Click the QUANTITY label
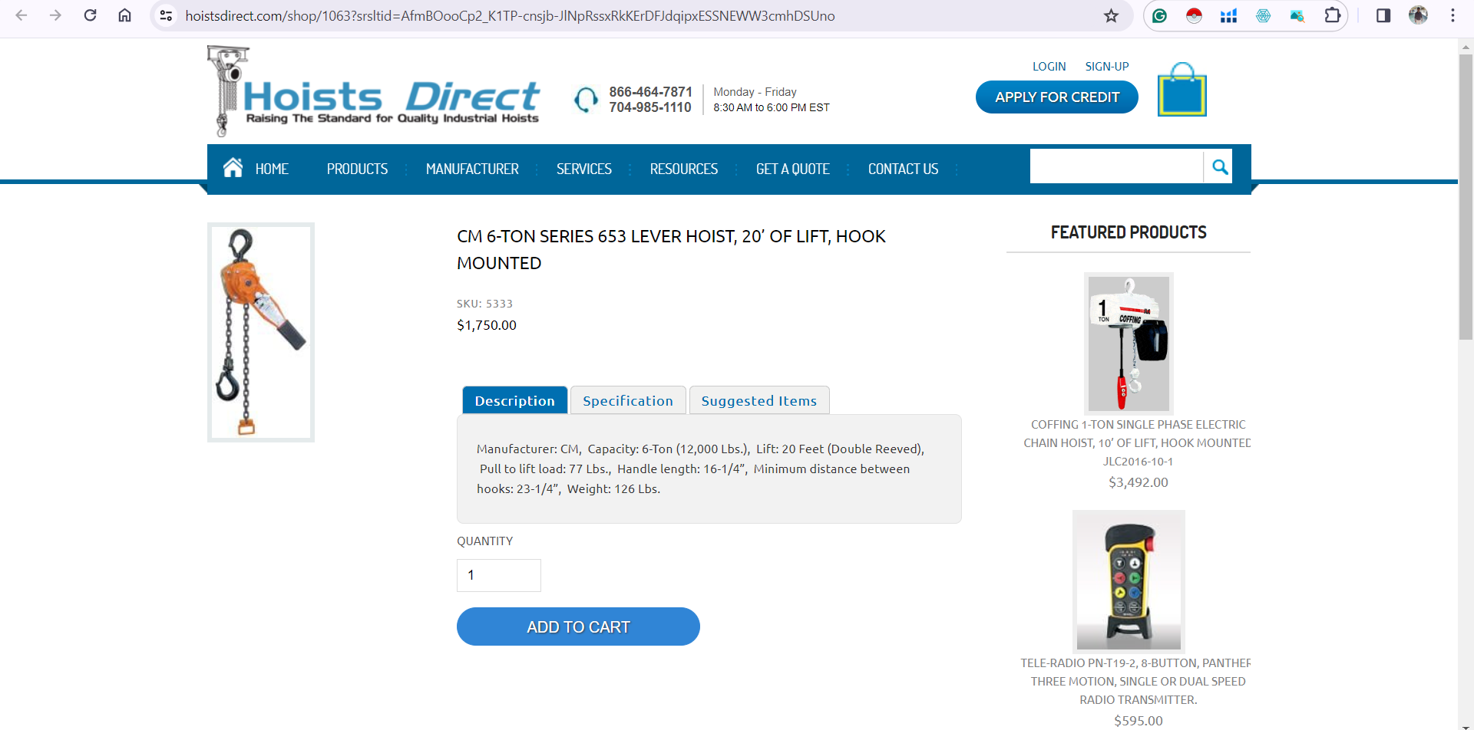Viewport: 1474px width, 730px height. [x=484, y=541]
